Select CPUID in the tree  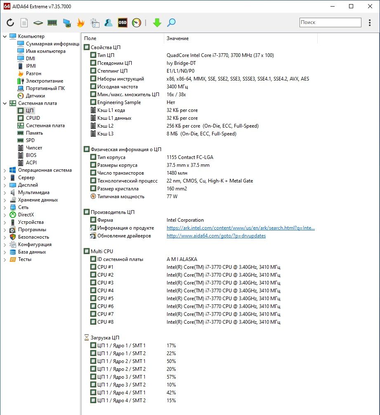click(33, 118)
